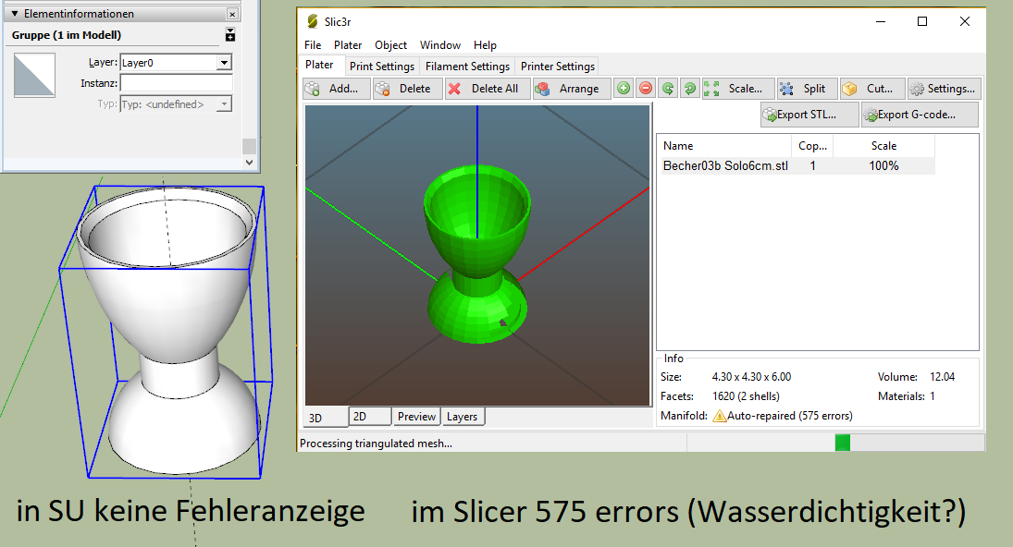Screen dimensions: 1013x547
Task: Collapse the Elementinformationen panel triangle
Action: pyautogui.click(x=15, y=15)
